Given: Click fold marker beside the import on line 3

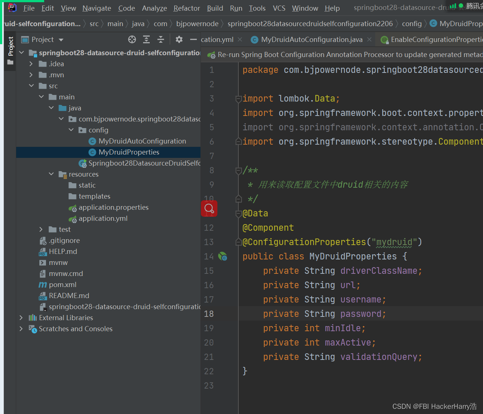Looking at the screenshot, I should pyautogui.click(x=238, y=99).
